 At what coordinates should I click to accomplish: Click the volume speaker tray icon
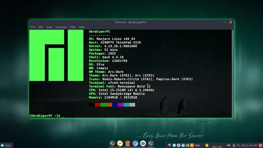pos(228,145)
